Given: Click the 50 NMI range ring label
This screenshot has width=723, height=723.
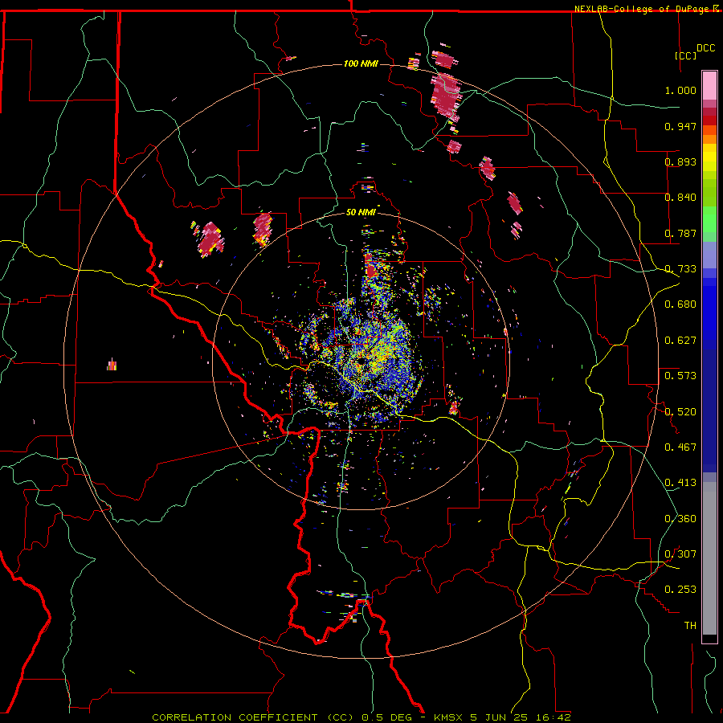Looking at the screenshot, I should tap(361, 212).
